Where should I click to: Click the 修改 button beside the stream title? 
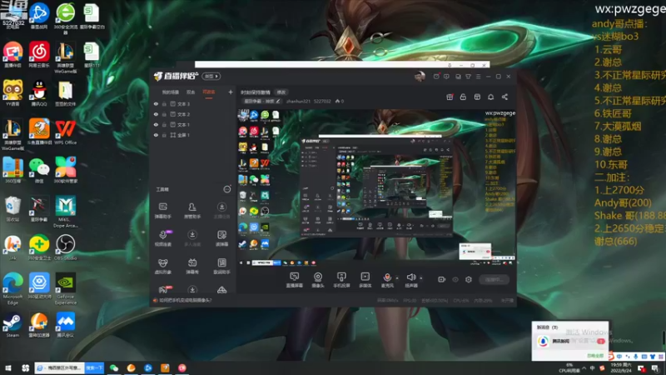pos(281,92)
